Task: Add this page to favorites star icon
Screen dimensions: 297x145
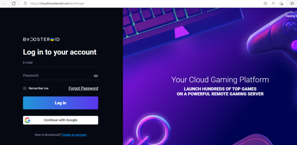Action: click(281, 3)
